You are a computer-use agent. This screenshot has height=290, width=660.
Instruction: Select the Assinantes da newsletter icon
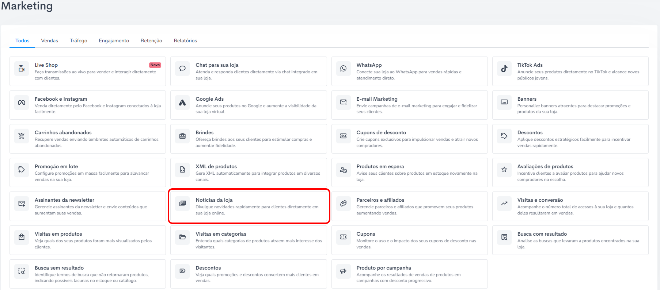click(22, 204)
